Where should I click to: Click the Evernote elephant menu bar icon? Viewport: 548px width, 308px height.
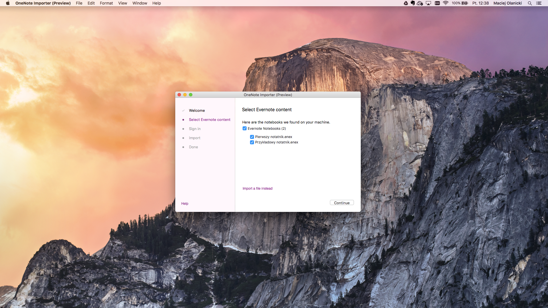coord(413,3)
